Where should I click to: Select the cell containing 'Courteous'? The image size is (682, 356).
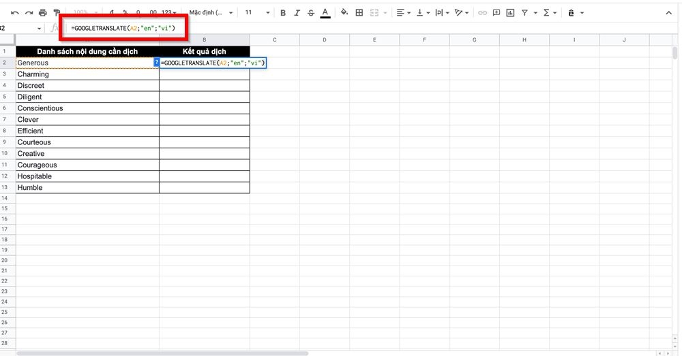coord(87,142)
